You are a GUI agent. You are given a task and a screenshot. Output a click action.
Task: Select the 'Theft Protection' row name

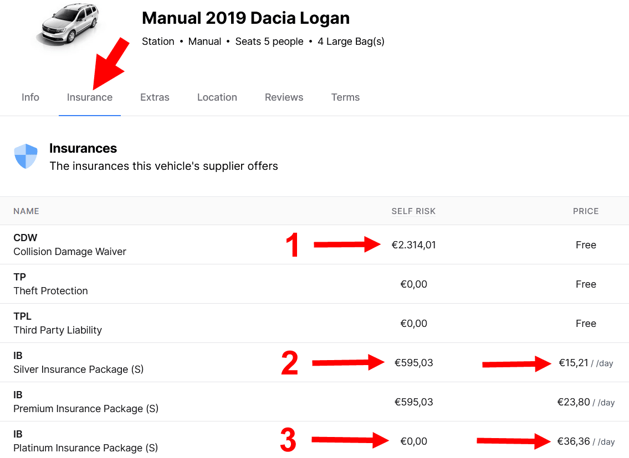[x=50, y=290]
